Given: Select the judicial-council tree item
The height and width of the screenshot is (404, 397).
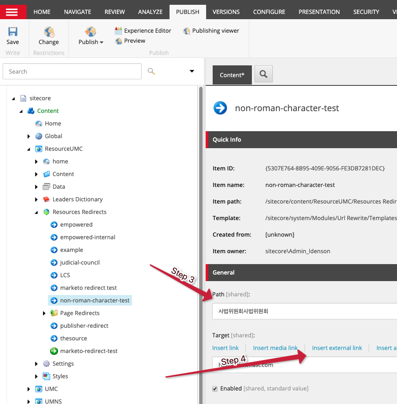Looking at the screenshot, I should (80, 262).
